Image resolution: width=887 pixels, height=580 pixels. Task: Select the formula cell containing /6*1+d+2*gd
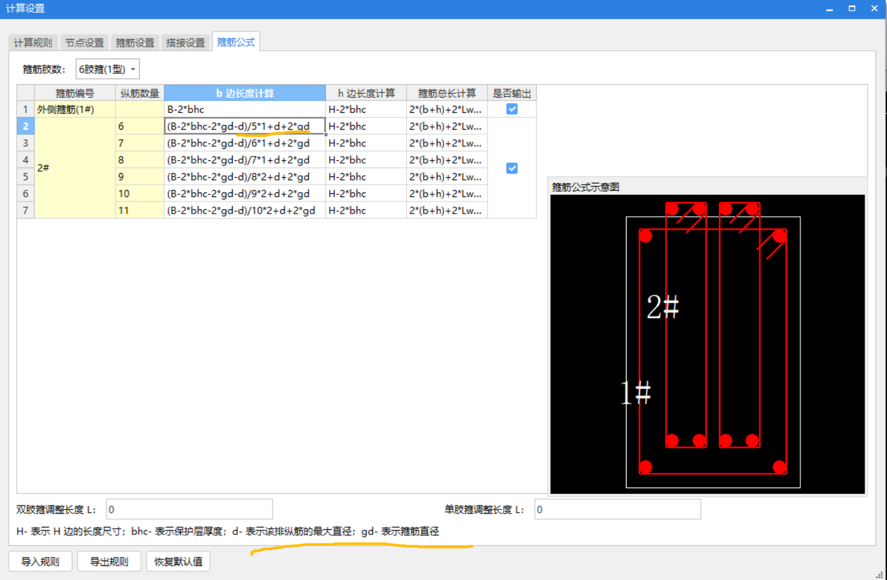[x=245, y=143]
